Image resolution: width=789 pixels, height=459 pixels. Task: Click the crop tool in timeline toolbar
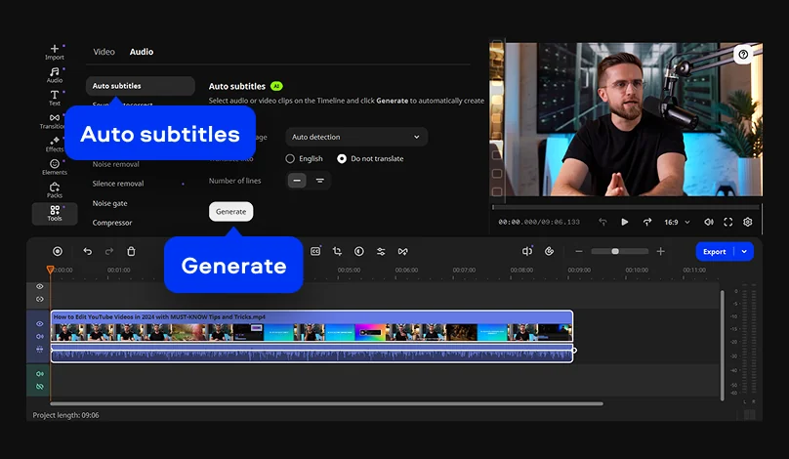pos(337,251)
